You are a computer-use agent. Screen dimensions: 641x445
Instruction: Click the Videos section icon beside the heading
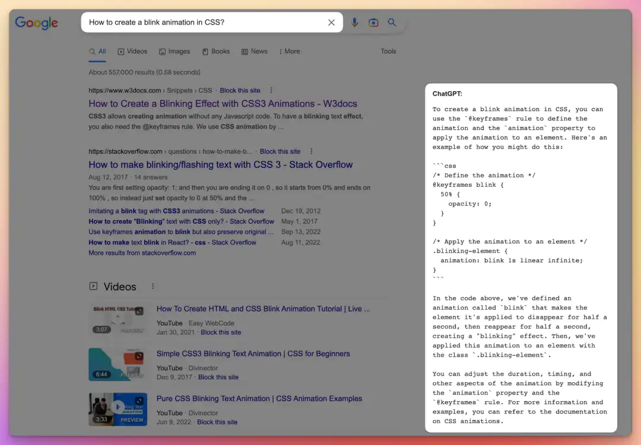click(x=93, y=286)
